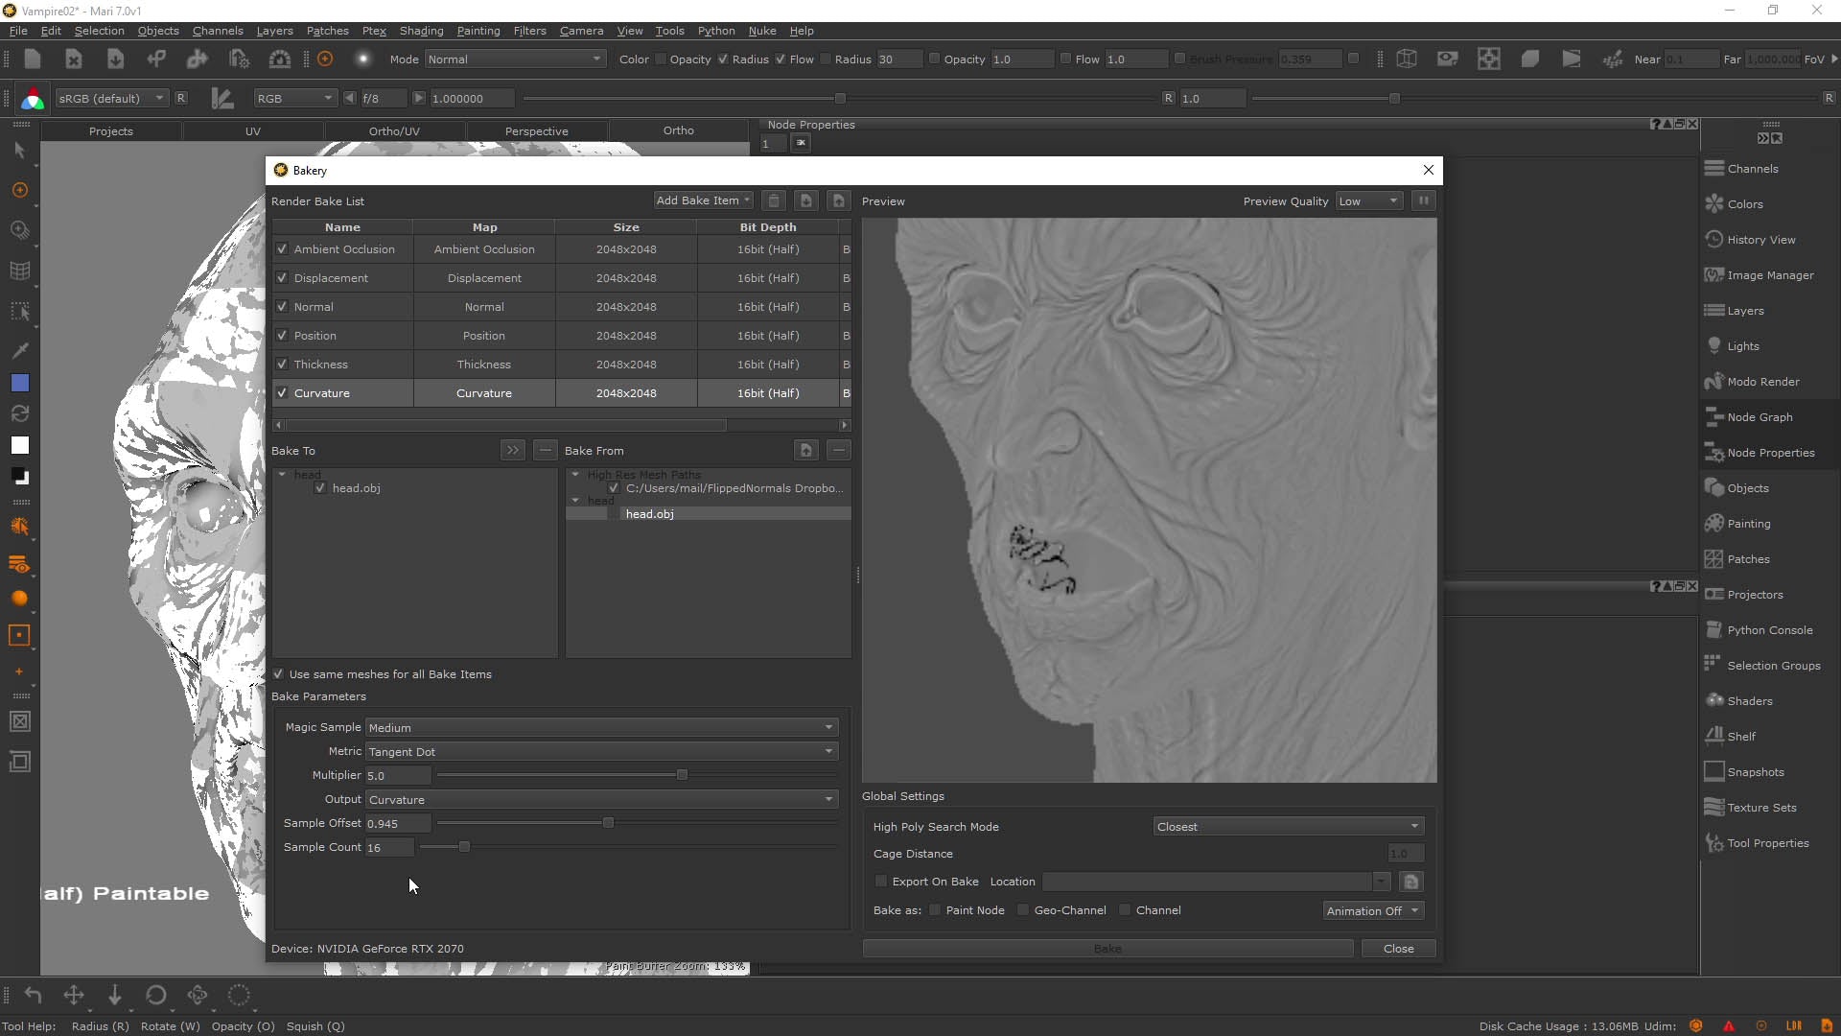
Task: Open the brush Mode Normal dropdown
Action: pos(515,59)
